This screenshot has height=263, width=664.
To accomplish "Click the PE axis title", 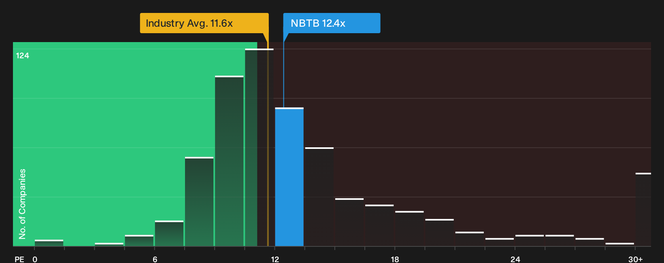I will click(19, 259).
